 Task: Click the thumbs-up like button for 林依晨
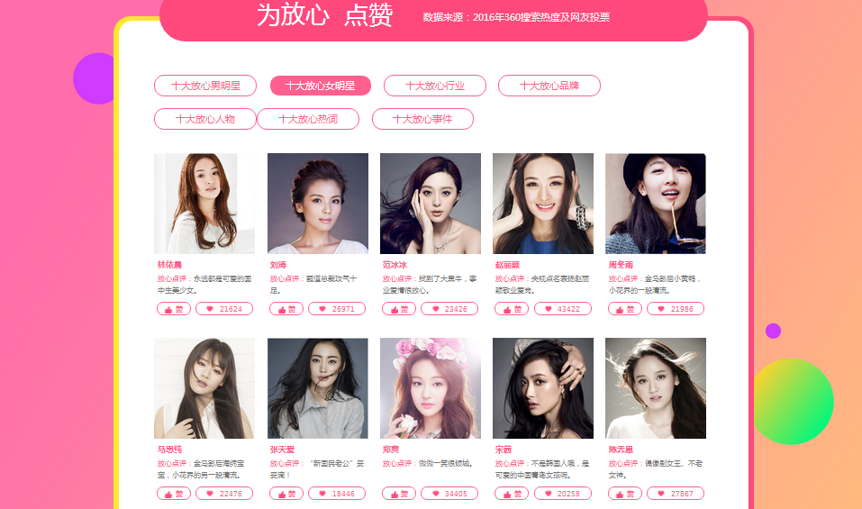point(174,309)
